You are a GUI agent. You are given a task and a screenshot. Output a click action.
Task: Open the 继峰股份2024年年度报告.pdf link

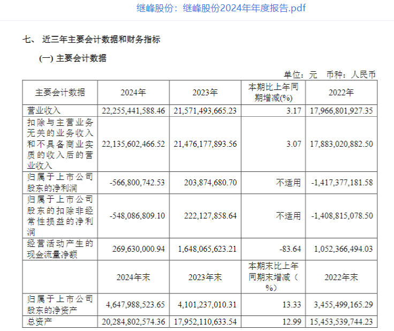coord(221,8)
